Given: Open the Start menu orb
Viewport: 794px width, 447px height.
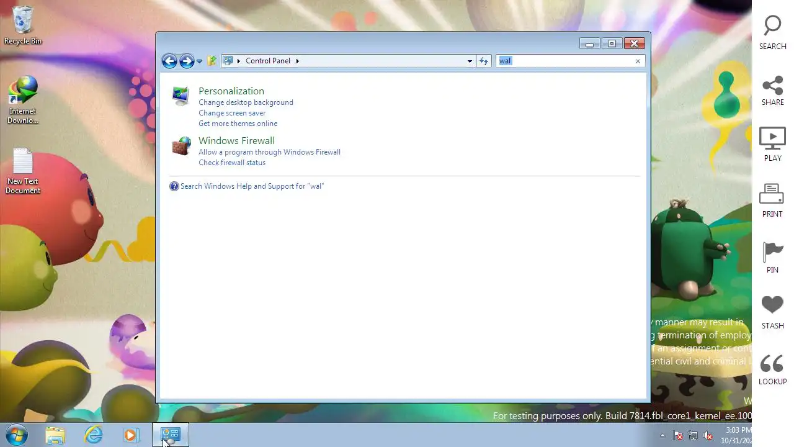Looking at the screenshot, I should [x=17, y=435].
